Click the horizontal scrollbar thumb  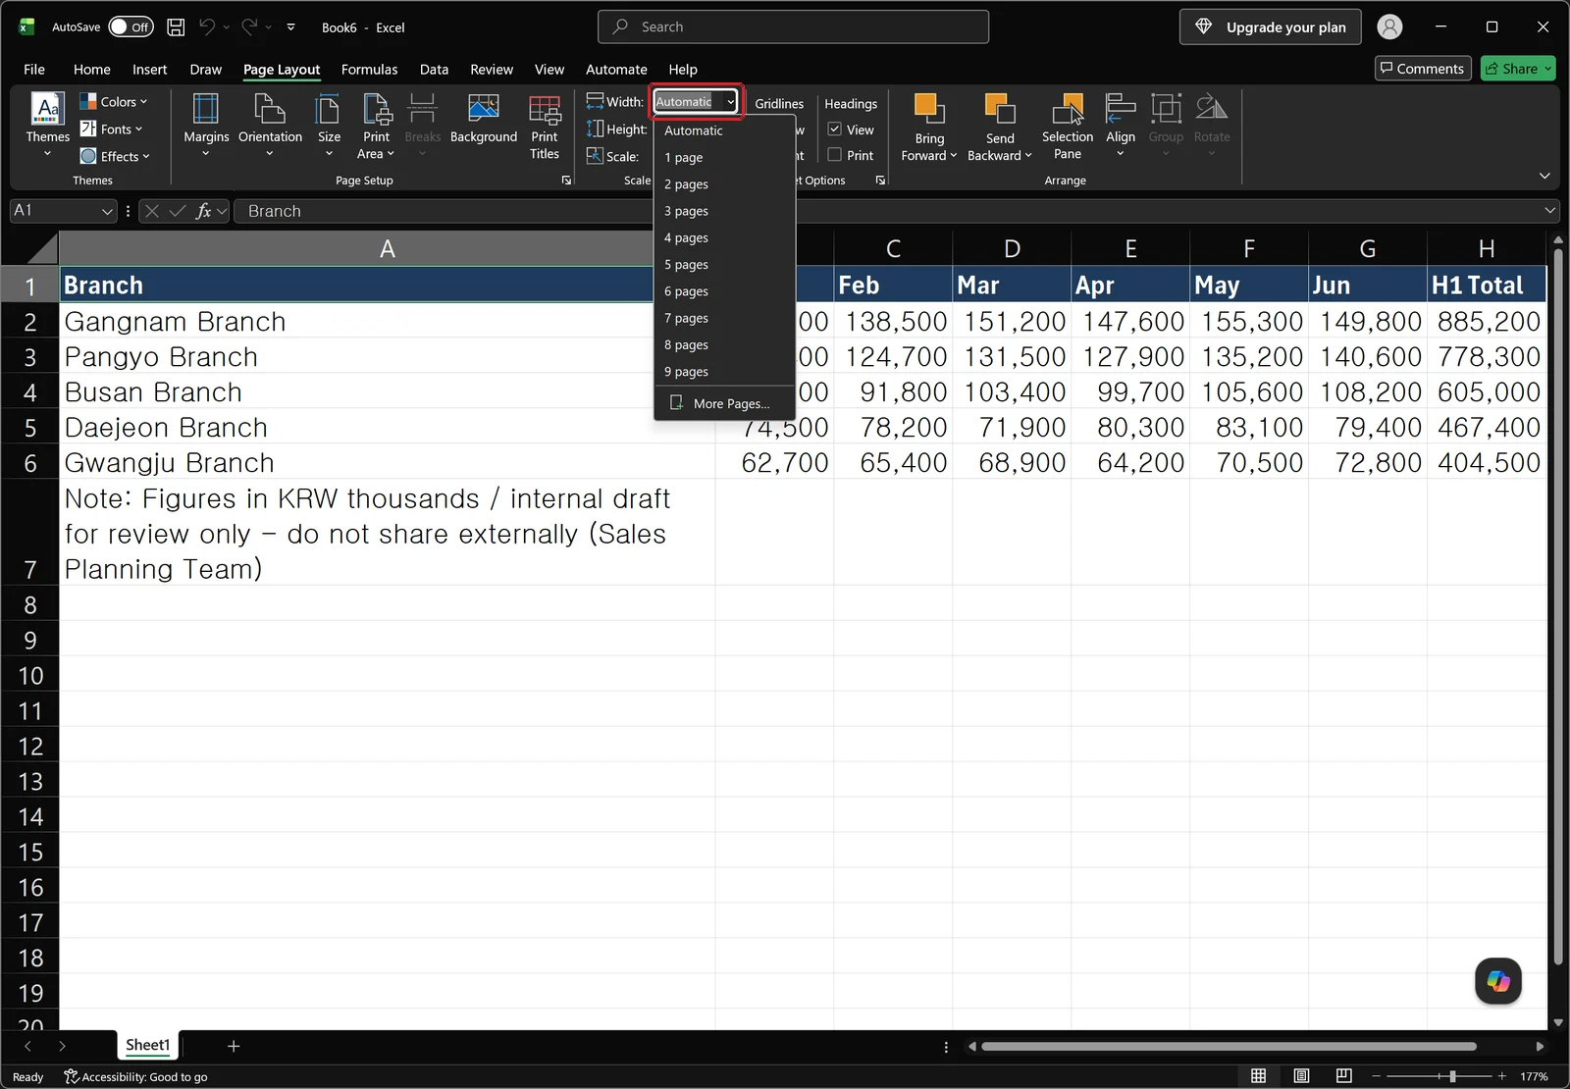1229,1047
